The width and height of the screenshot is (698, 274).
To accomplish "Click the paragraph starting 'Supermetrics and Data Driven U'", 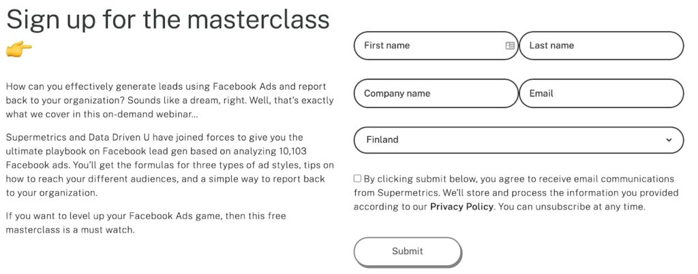I will click(x=170, y=165).
